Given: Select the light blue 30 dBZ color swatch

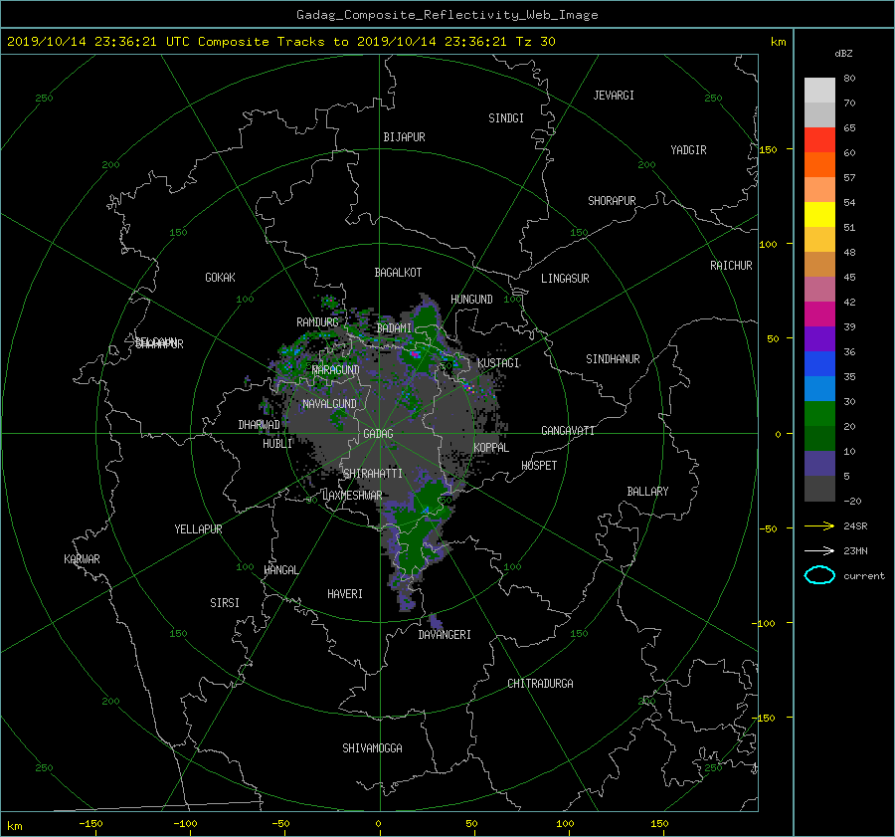Looking at the screenshot, I should click(x=819, y=388).
